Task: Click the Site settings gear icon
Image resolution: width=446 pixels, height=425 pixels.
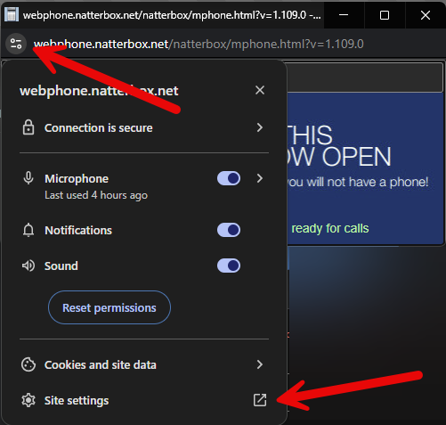Action: pos(28,400)
